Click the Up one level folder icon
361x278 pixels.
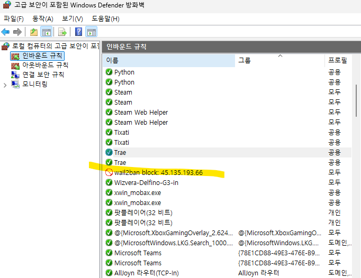34,32
